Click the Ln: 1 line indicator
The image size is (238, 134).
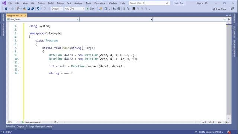(204, 122)
